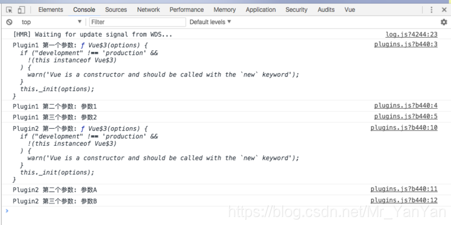This screenshot has width=451, height=225.
Task: Open the DevTools three-dot menu
Action: click(431, 10)
